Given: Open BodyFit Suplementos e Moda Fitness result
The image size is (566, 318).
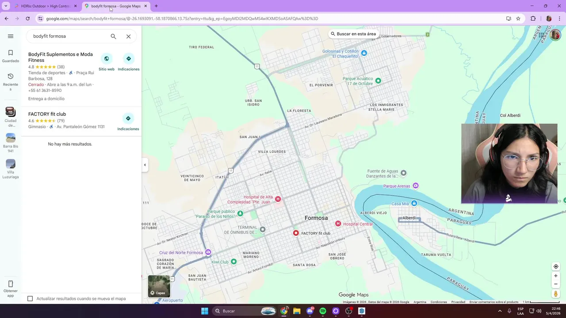Looking at the screenshot, I should pos(61,57).
